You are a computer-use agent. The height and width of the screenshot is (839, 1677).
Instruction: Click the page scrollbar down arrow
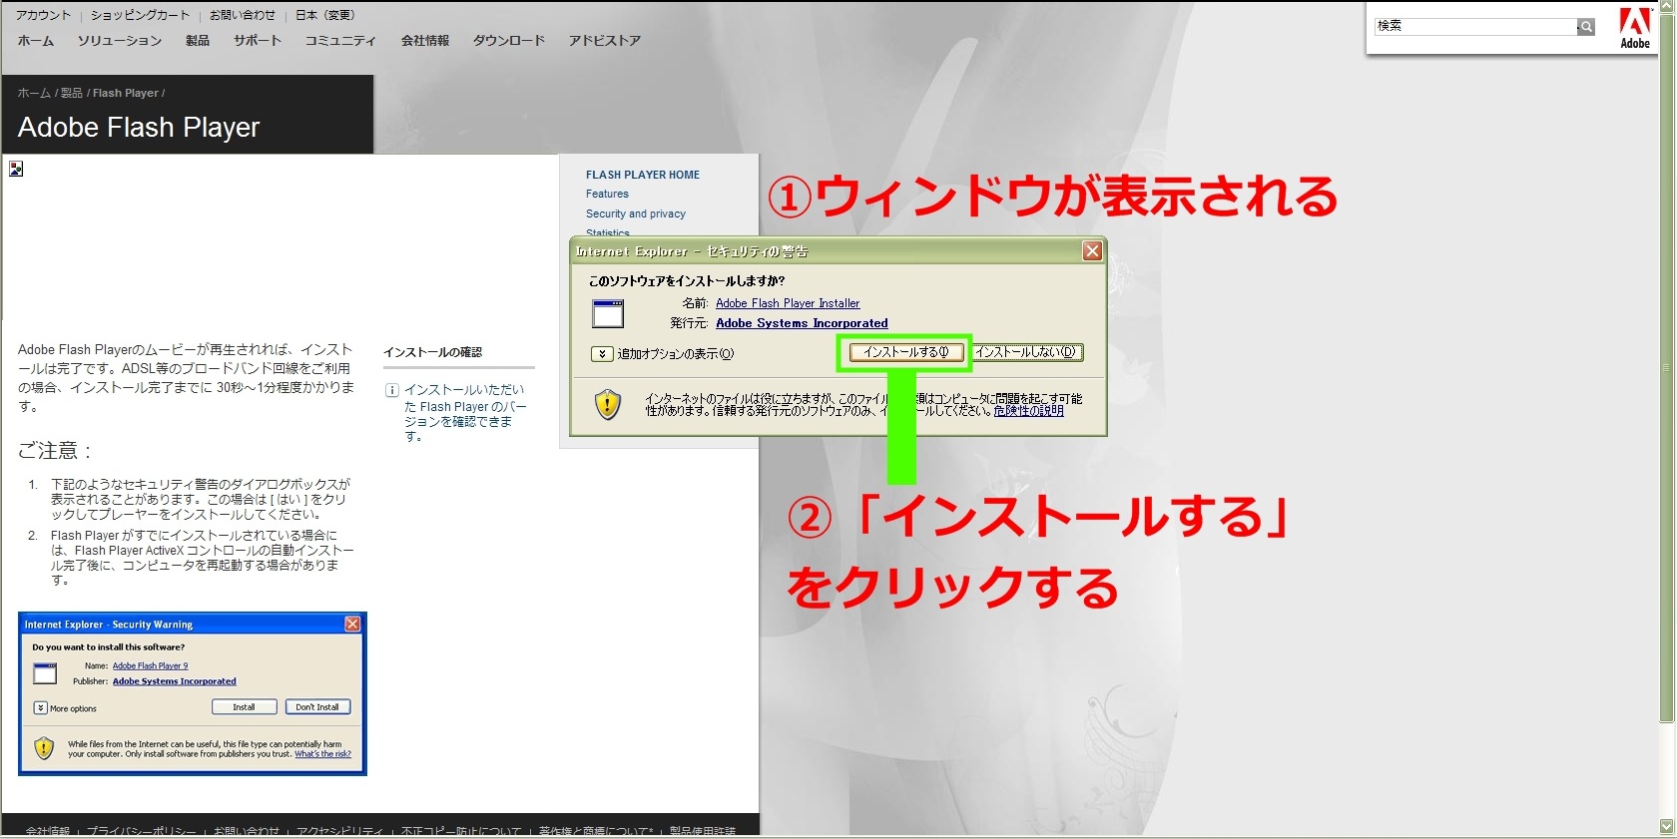click(1666, 827)
